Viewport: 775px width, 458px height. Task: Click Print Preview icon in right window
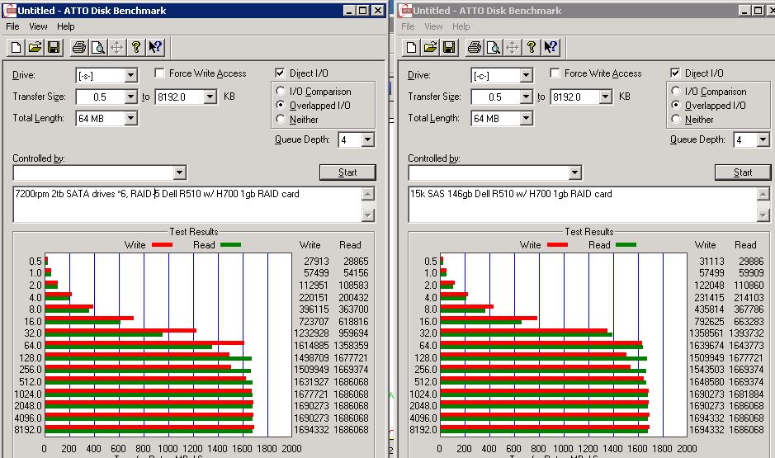pos(494,47)
